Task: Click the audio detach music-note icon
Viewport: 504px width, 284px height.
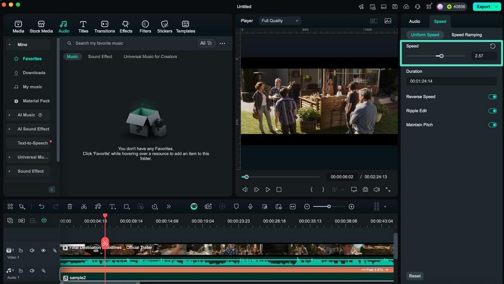Action: click(98, 207)
